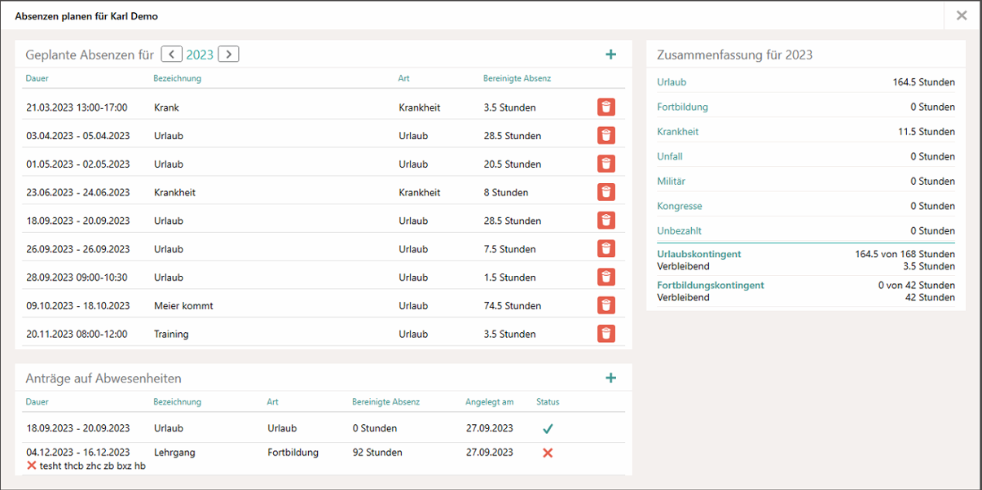The height and width of the screenshot is (490, 982).
Task: Remove the Krankheit absence 23.06.2023 - 24.06.2023
Action: tap(605, 192)
